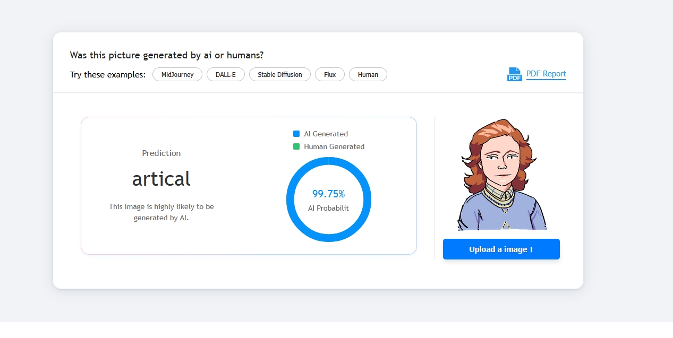
Task: Open the PDF Report link
Action: 546,74
